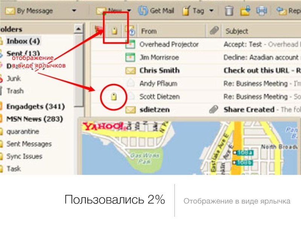Open the New message dropdown arrow
Screen dimensions: 301x225
(x=129, y=10)
